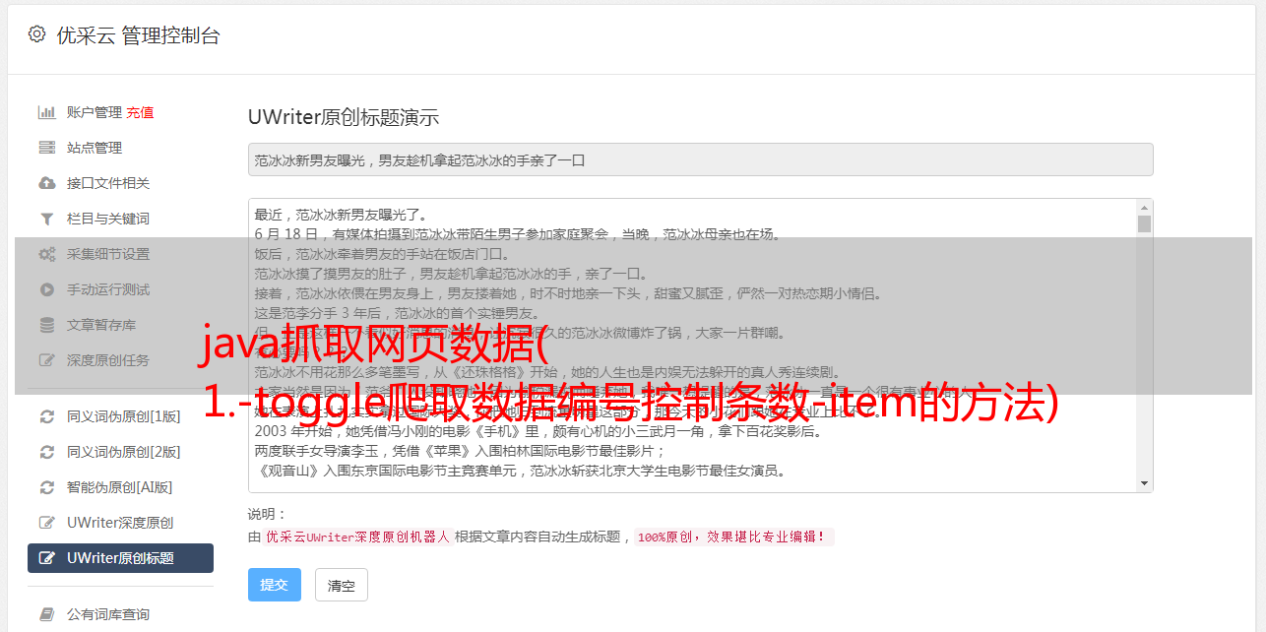Click the UWriter深度原创 edit icon
This screenshot has height=632, width=1266.
click(x=46, y=523)
